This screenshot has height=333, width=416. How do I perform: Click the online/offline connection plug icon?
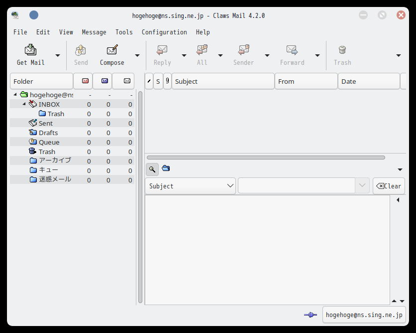[x=311, y=315]
